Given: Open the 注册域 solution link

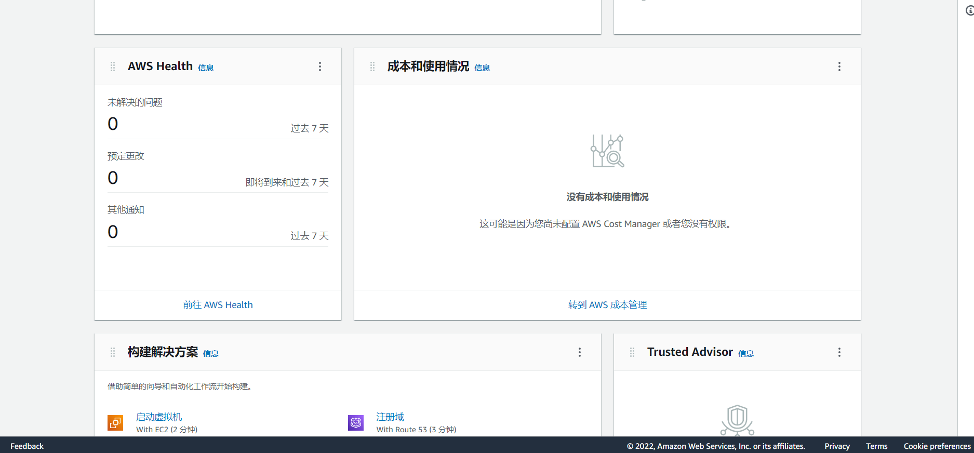Looking at the screenshot, I should (390, 417).
